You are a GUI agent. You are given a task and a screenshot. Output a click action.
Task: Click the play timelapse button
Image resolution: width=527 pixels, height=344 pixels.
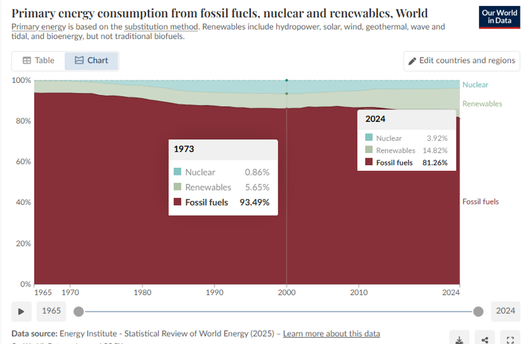(x=21, y=311)
